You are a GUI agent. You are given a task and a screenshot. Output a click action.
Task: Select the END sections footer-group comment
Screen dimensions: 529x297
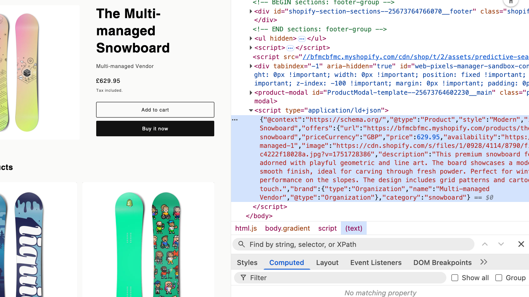320,29
